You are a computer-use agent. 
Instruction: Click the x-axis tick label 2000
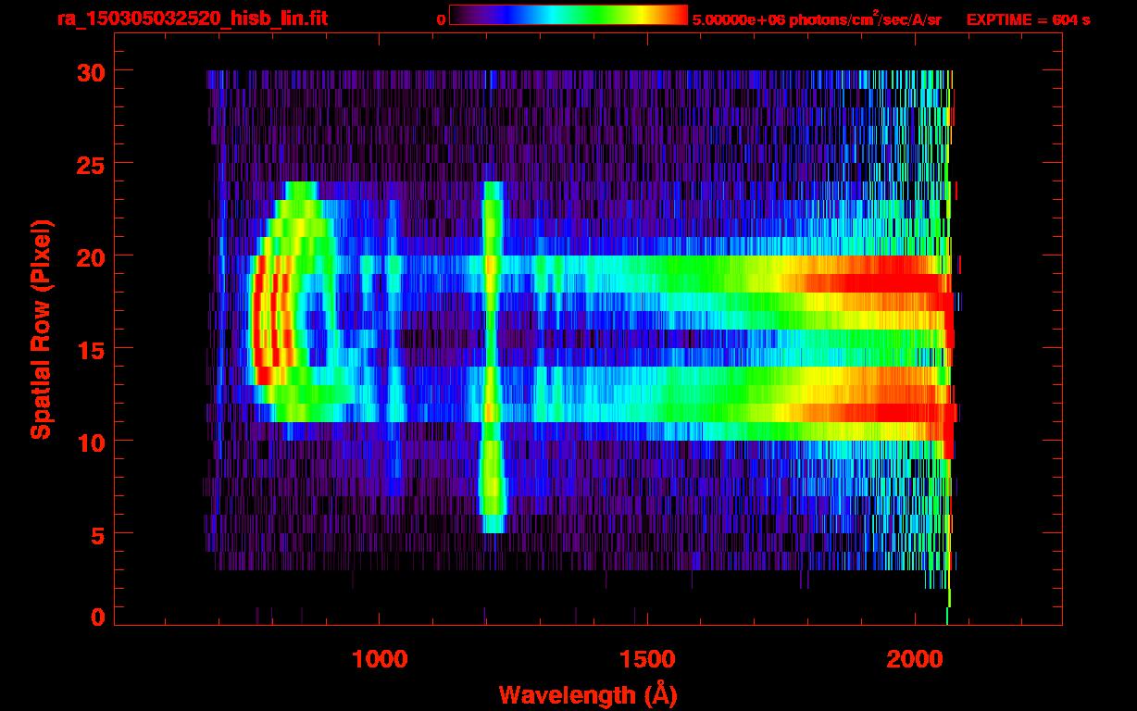(x=914, y=658)
